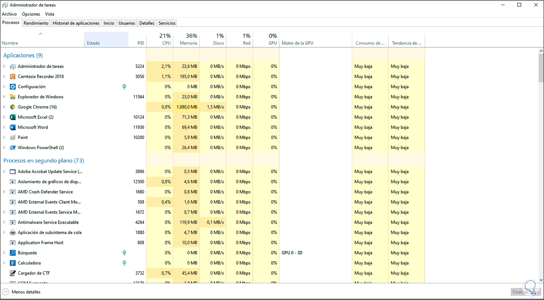
Task: Click the AMD External Events Client icon
Action: coord(13,202)
